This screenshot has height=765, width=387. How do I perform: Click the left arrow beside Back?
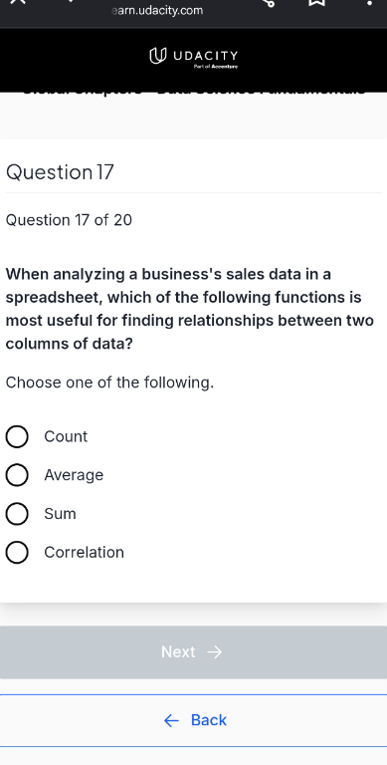click(171, 720)
